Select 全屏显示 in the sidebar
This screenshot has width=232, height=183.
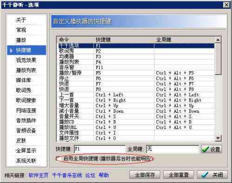[x=26, y=150]
